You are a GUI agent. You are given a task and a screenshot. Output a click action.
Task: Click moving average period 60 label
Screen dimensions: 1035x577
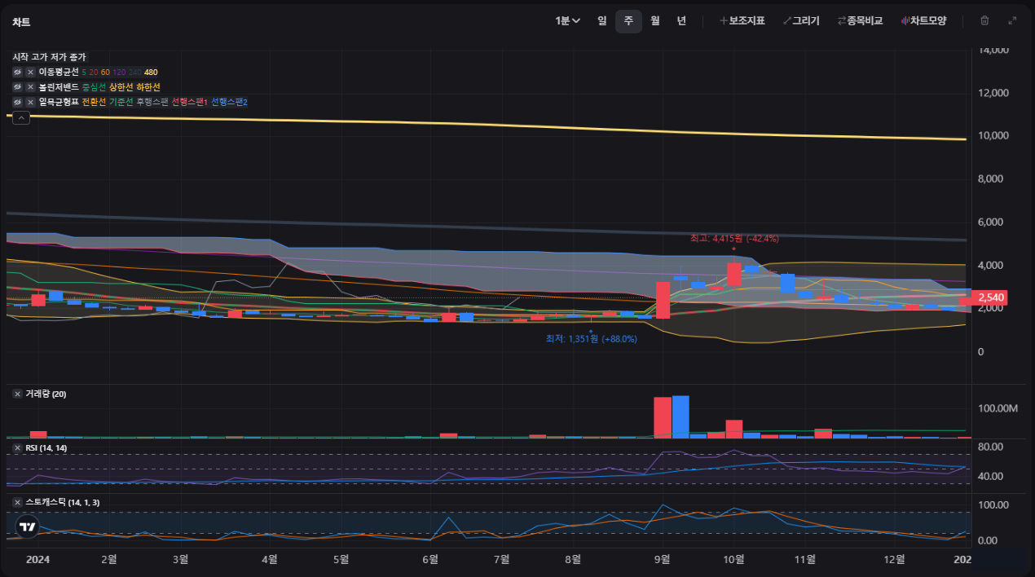pos(105,73)
